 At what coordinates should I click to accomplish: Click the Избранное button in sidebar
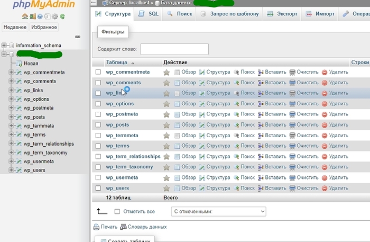click(44, 27)
